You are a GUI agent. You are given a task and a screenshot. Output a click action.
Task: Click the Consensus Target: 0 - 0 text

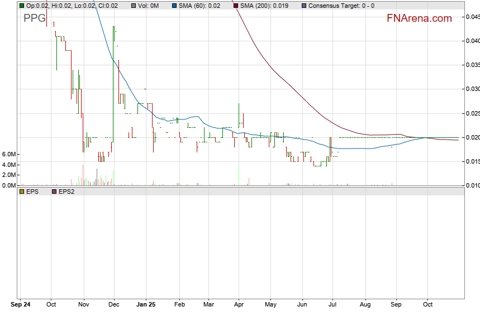[341, 6]
